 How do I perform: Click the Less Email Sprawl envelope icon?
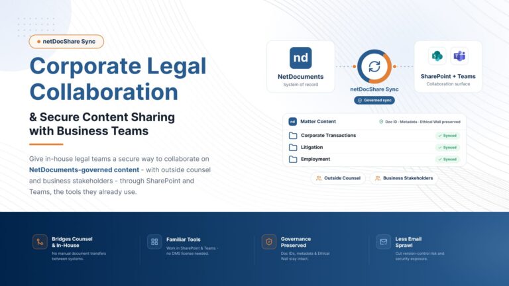383,242
